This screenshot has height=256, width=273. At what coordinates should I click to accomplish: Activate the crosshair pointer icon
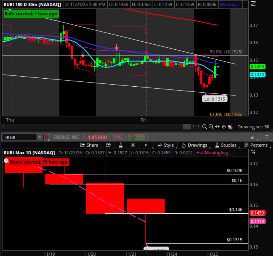[224, 127]
